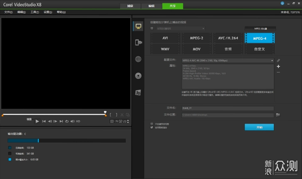Click the '341 GB' free space value

pyautogui.click(x=30, y=154)
